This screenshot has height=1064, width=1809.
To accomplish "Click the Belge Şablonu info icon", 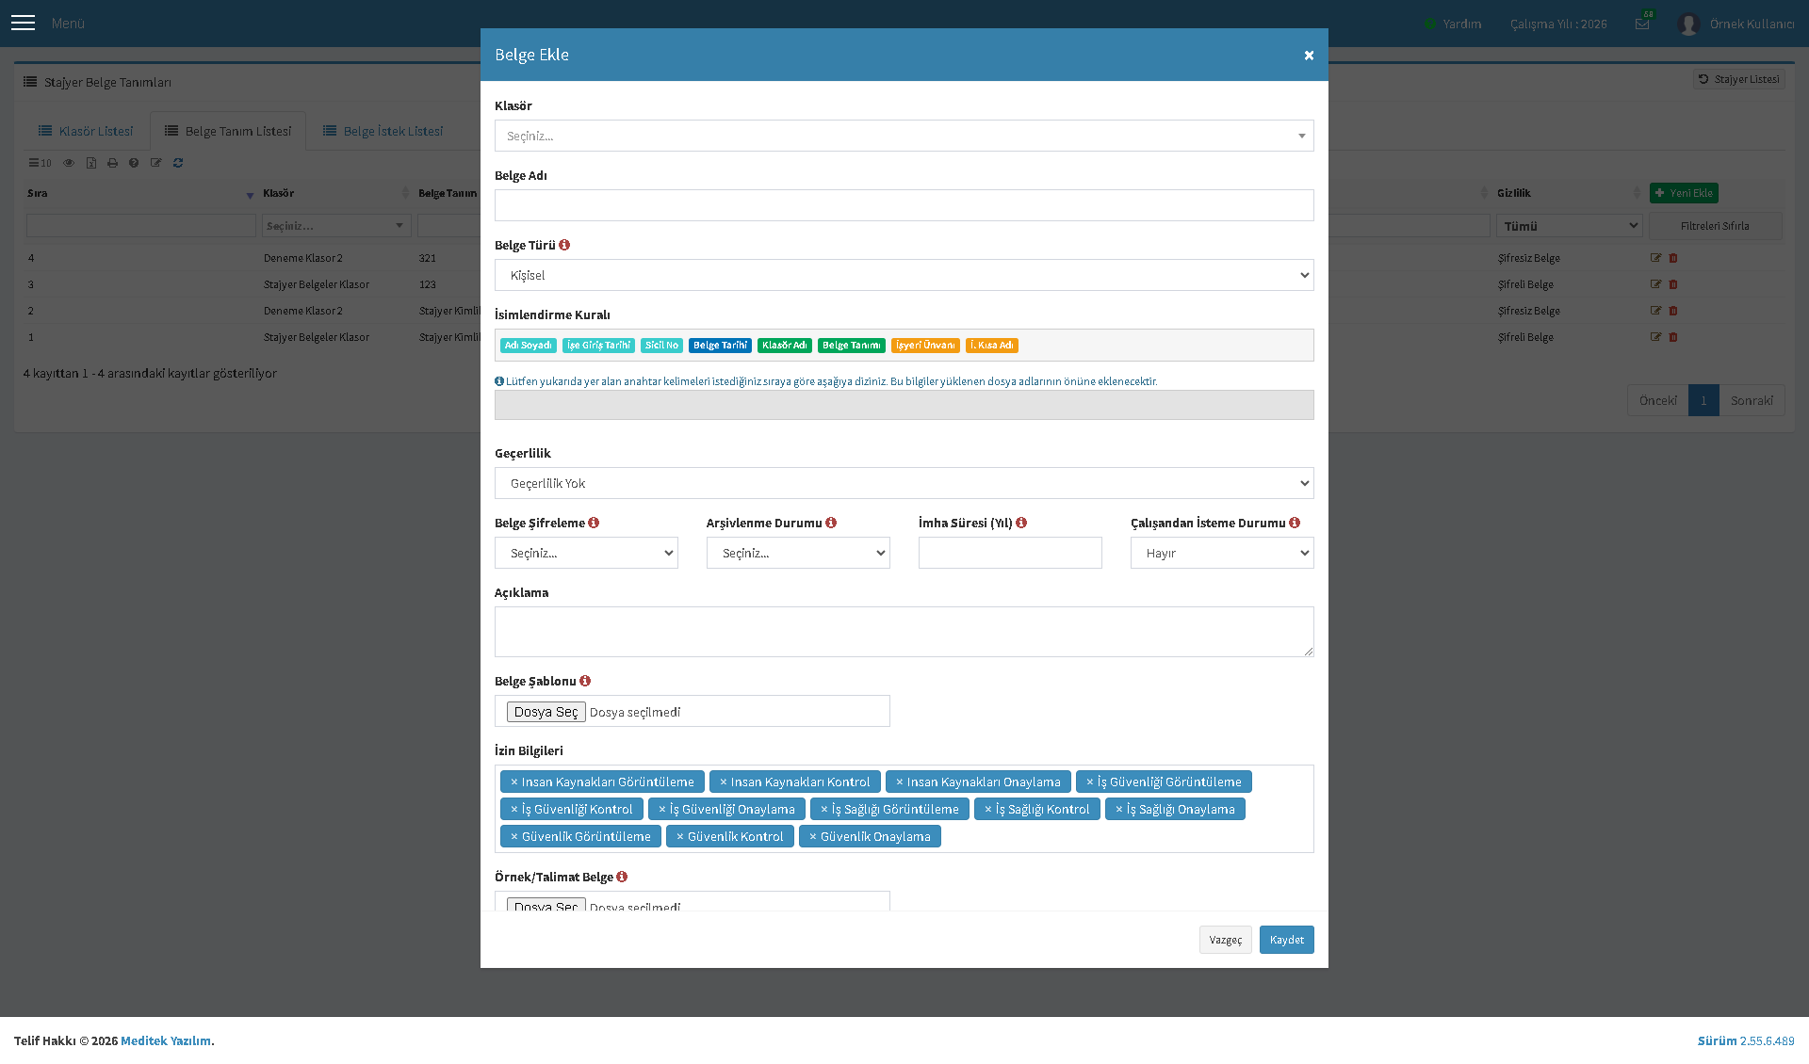I will (585, 681).
